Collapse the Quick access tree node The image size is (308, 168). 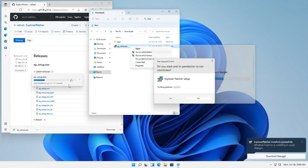pyautogui.click(x=91, y=39)
